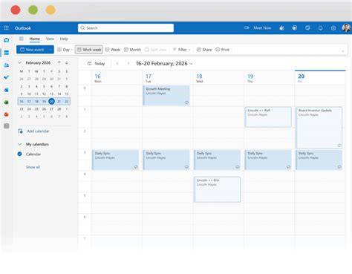The height and width of the screenshot is (274, 352).
Task: Click the Show all link
Action: [x=33, y=167]
